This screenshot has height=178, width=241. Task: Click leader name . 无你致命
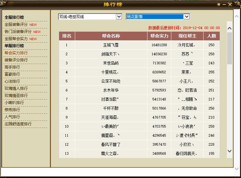187,108
